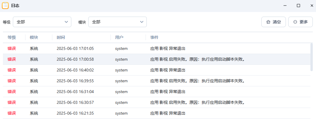Click the broom icon in 清空 button

click(268, 22)
